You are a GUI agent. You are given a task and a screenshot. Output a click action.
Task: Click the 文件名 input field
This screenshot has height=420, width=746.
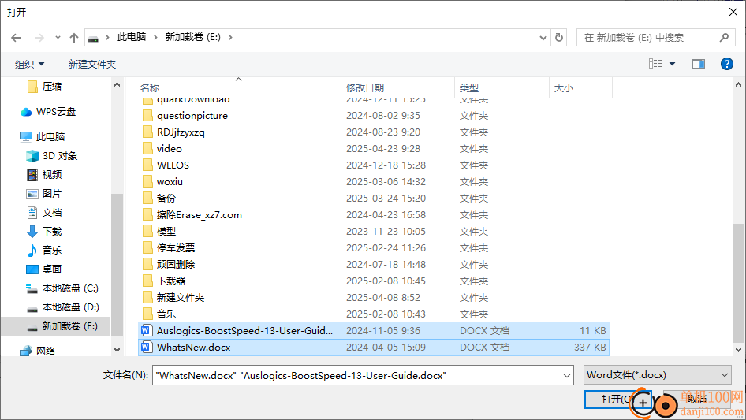356,375
